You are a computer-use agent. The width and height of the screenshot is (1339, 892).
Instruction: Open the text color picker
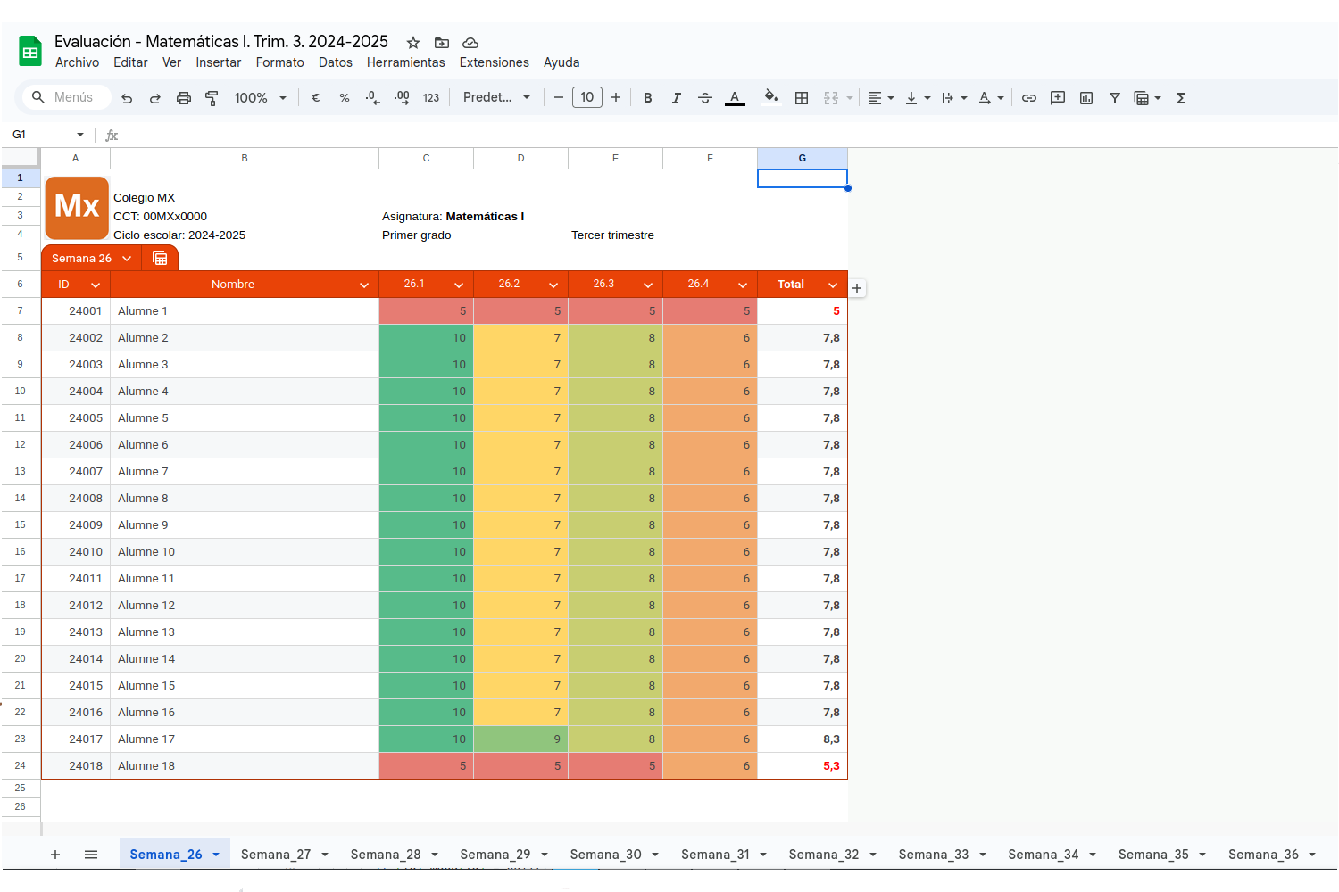pyautogui.click(x=735, y=98)
